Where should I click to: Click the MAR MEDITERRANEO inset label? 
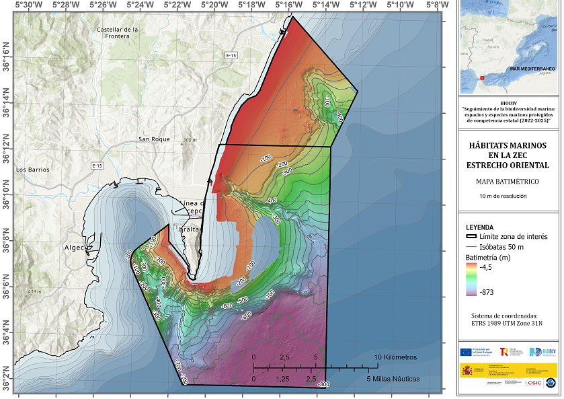coord(532,69)
